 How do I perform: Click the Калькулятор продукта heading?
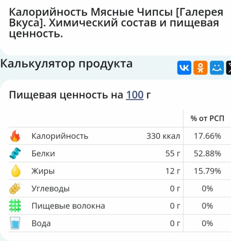(66, 64)
